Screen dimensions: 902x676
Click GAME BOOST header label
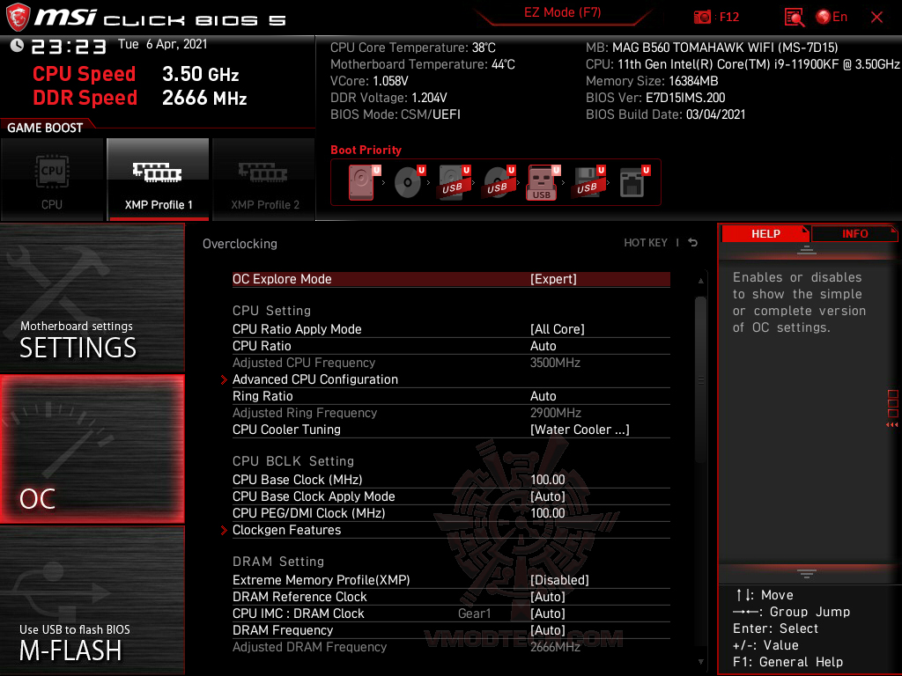point(45,128)
